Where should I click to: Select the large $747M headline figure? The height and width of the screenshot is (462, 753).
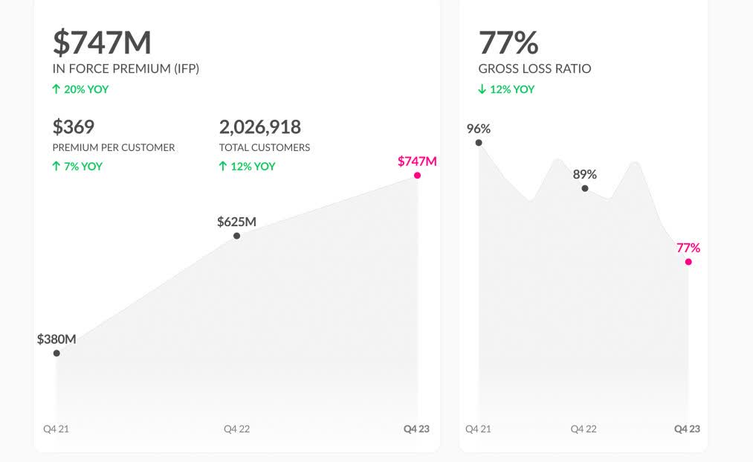point(102,42)
